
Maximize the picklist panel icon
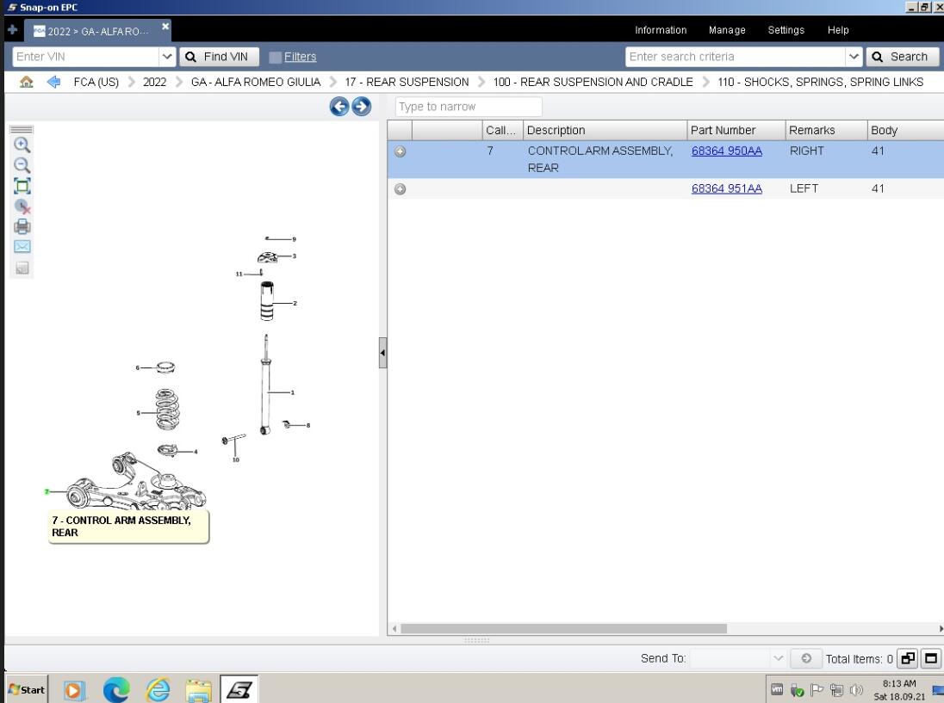point(931,658)
